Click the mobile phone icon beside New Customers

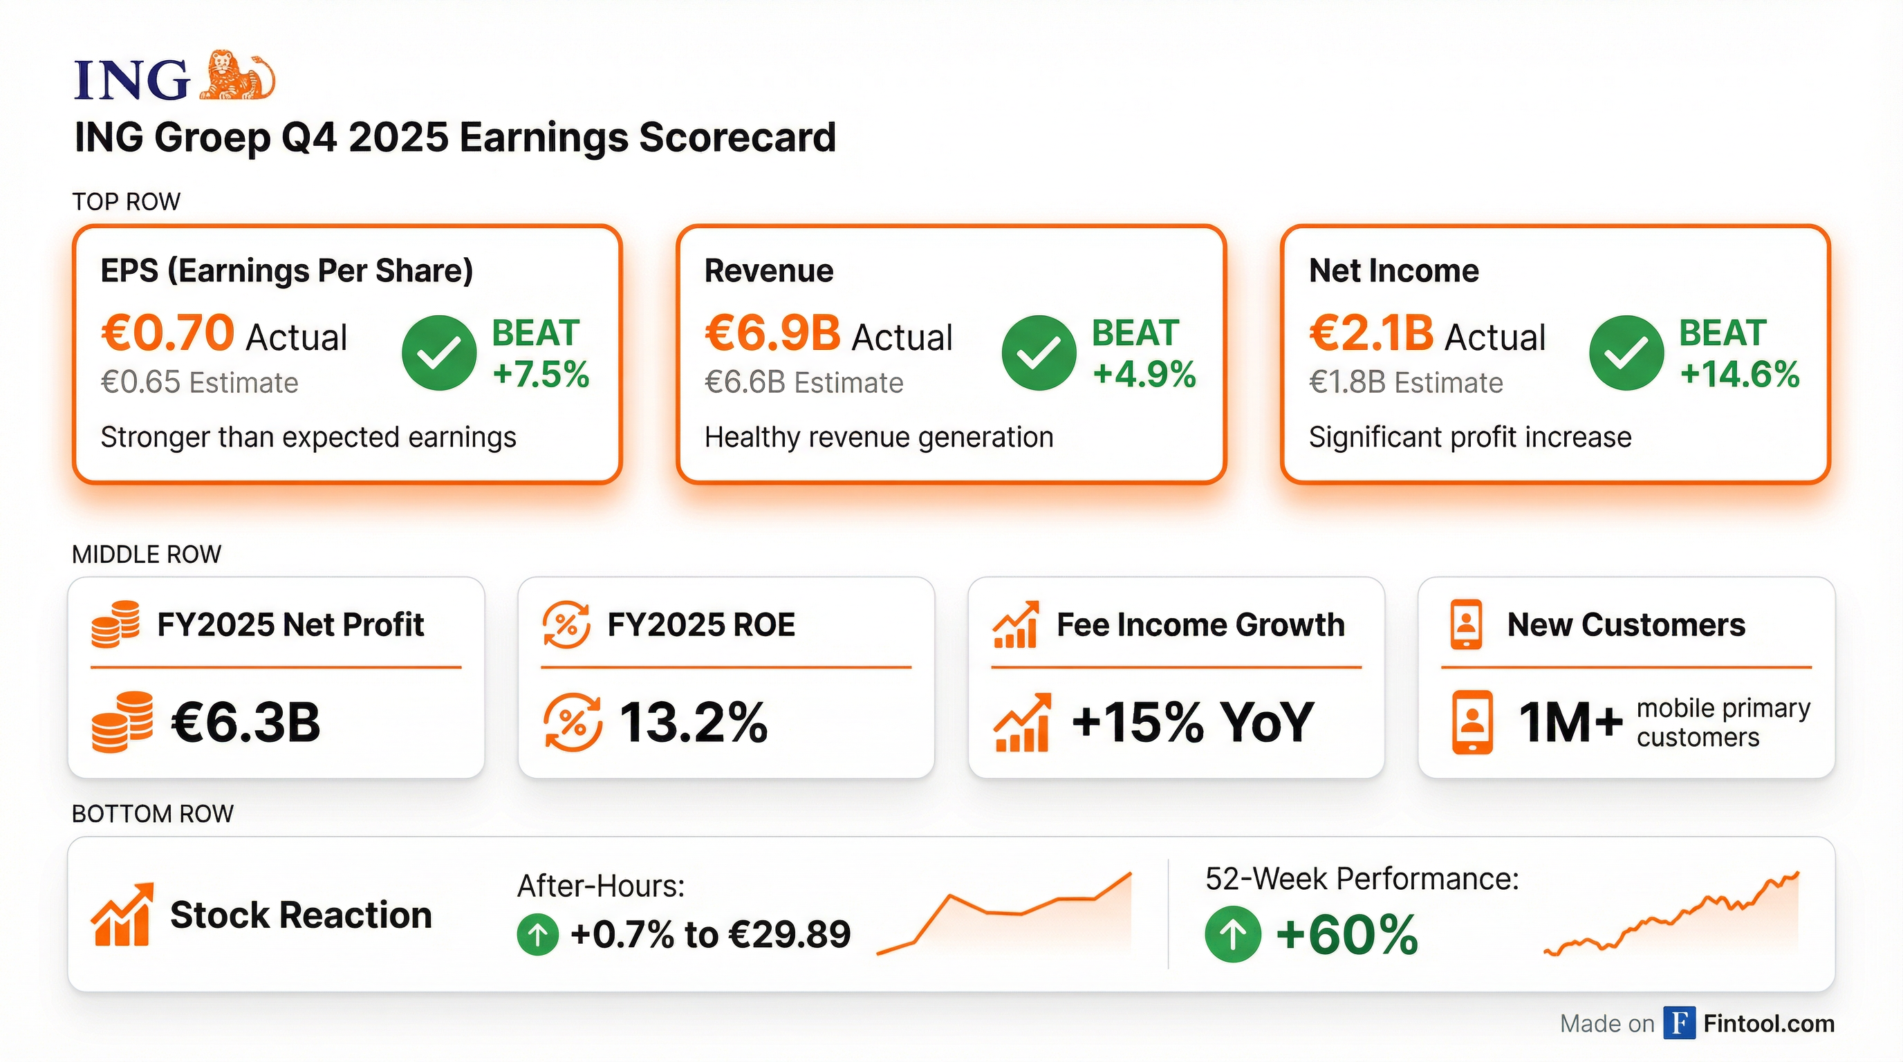point(1467,625)
